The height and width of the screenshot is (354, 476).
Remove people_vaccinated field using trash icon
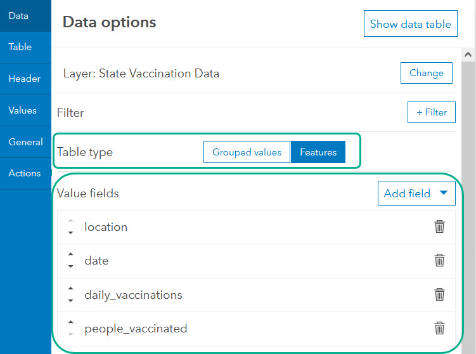[439, 328]
